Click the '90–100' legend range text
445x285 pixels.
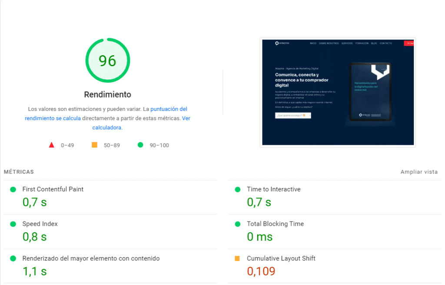pos(159,145)
